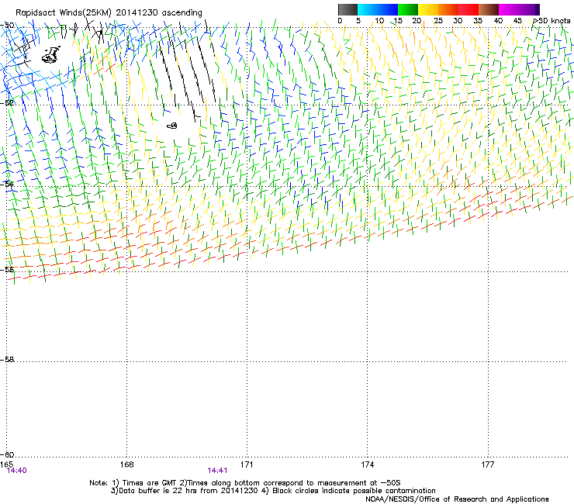Click the red 30-35 knots color band
The image size is (574, 504).
pyautogui.click(x=469, y=9)
